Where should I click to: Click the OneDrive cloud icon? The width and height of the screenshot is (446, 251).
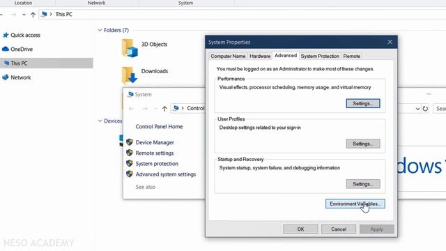click(6, 49)
